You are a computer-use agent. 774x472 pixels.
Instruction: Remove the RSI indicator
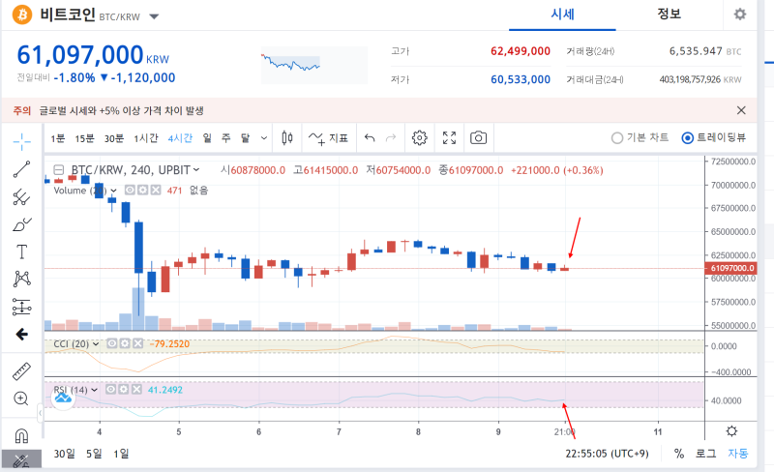click(136, 390)
